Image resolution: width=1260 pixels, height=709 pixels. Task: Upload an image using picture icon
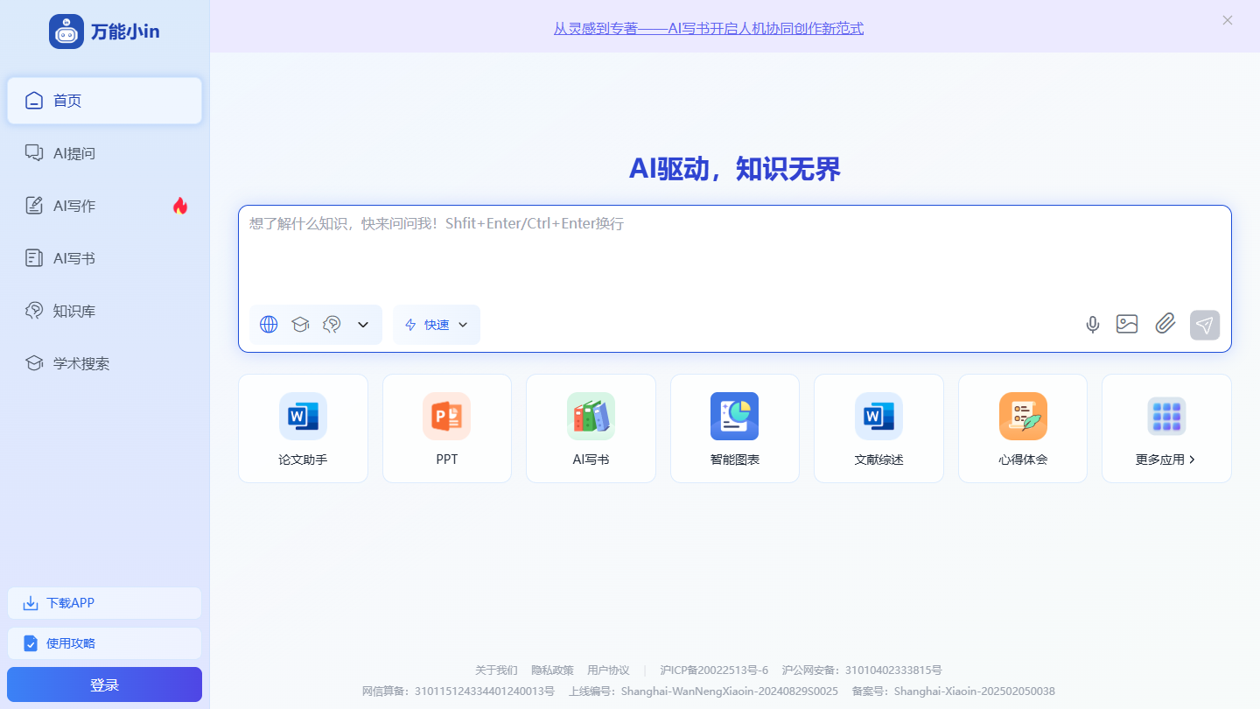coord(1127,324)
